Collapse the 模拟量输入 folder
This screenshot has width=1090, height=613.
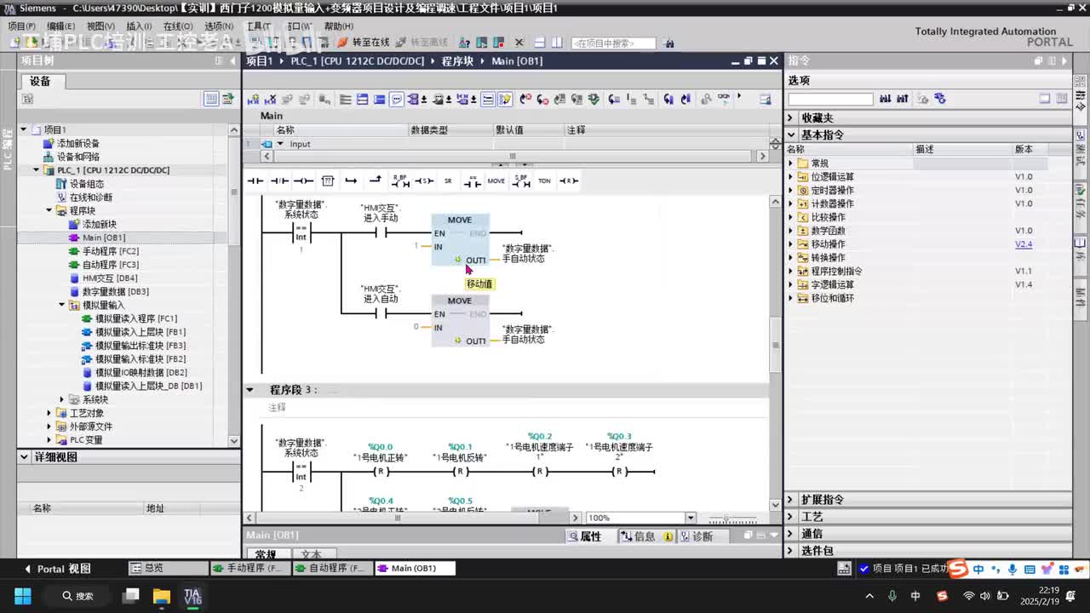tap(62, 305)
